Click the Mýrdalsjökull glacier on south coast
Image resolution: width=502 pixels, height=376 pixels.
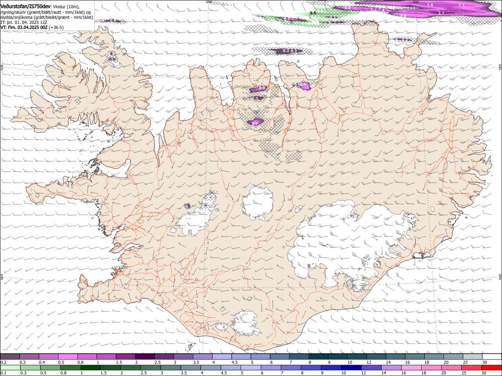(x=246, y=324)
